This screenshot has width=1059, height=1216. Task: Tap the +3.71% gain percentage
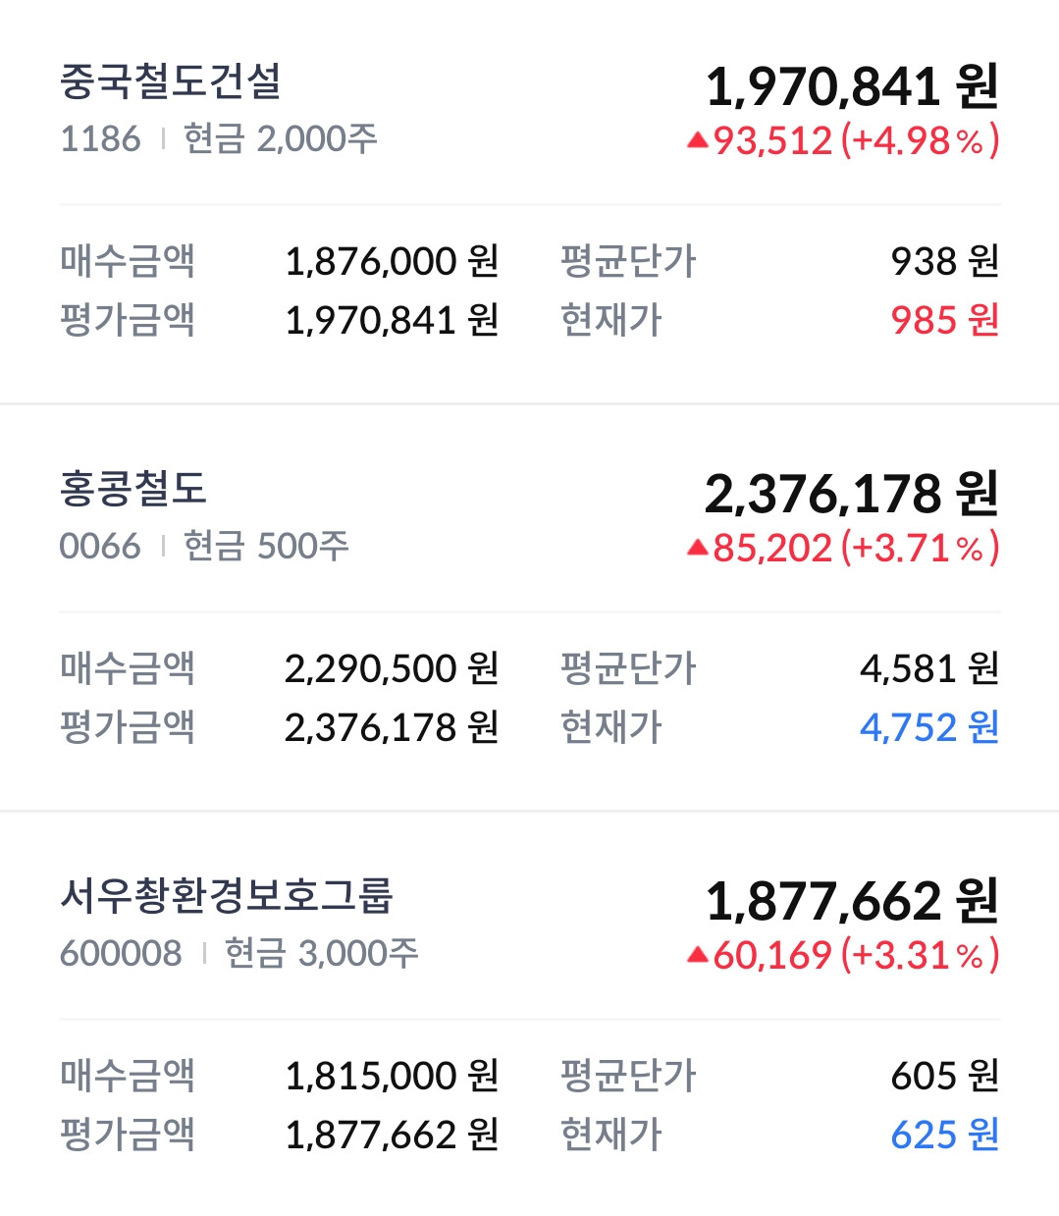pyautogui.click(x=920, y=549)
